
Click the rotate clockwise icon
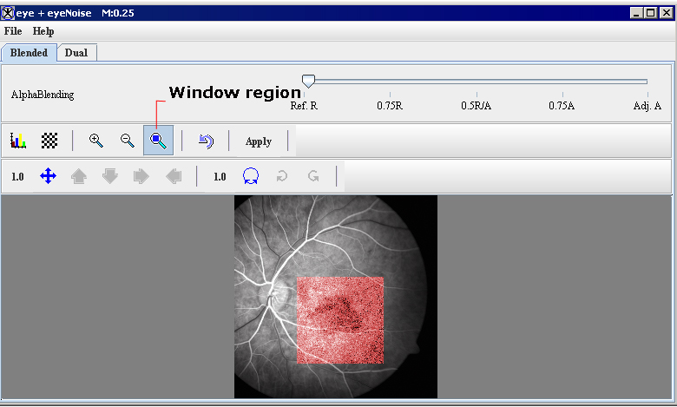[x=313, y=176]
